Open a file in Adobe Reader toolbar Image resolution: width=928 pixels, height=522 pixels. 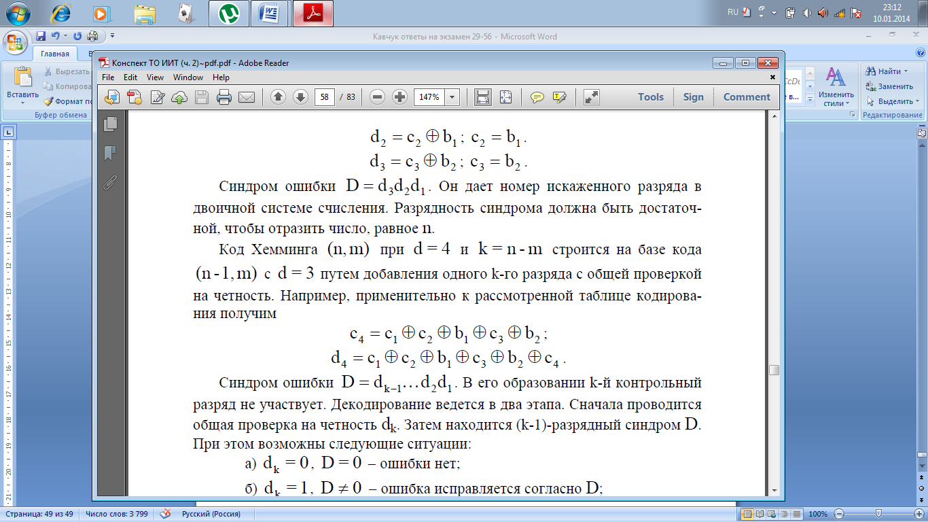pyautogui.click(x=113, y=97)
